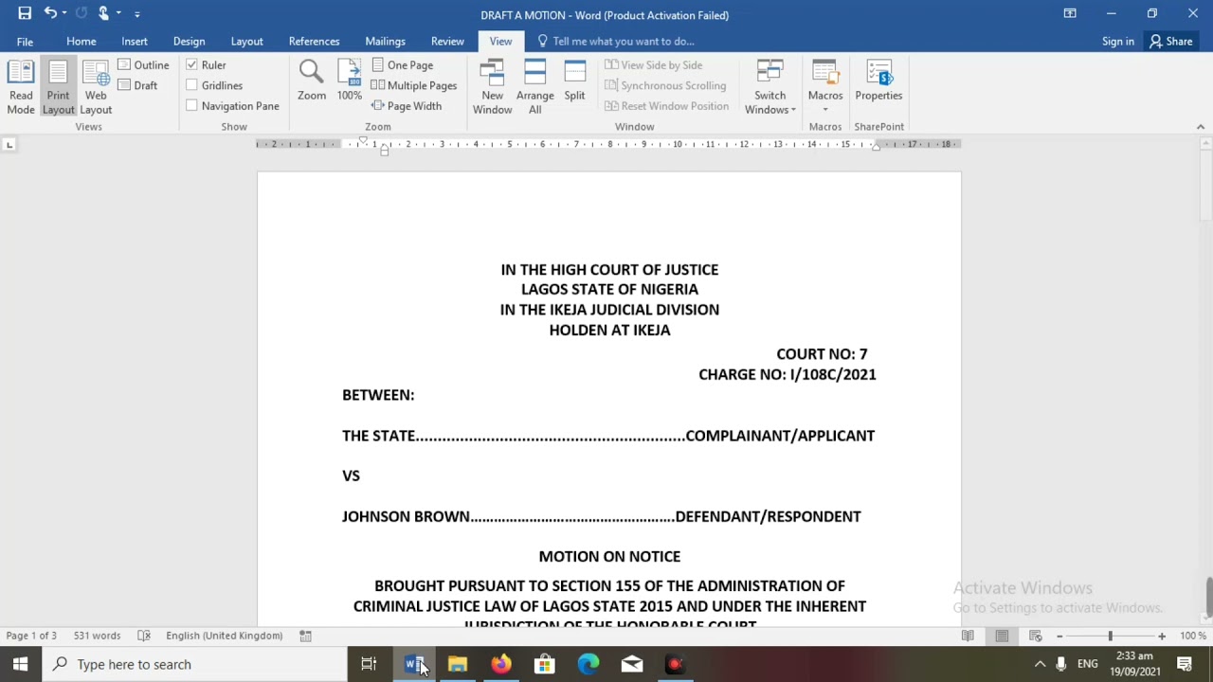Click the macro recording status icon
The width and height of the screenshot is (1213, 682).
[306, 636]
